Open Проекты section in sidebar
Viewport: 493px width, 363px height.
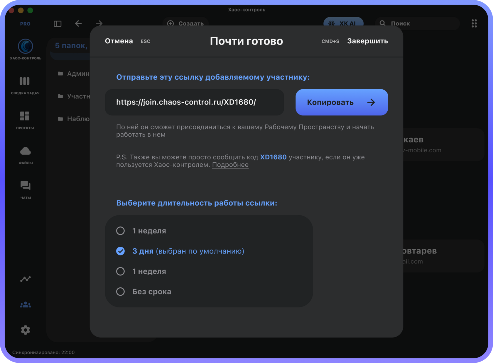click(x=25, y=120)
